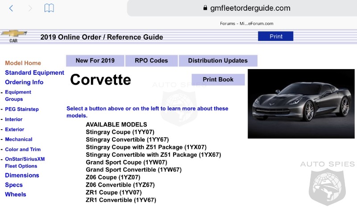Select ZR1 Coupe (1YV07) text
The height and width of the screenshot is (209, 357).
[x=114, y=193]
